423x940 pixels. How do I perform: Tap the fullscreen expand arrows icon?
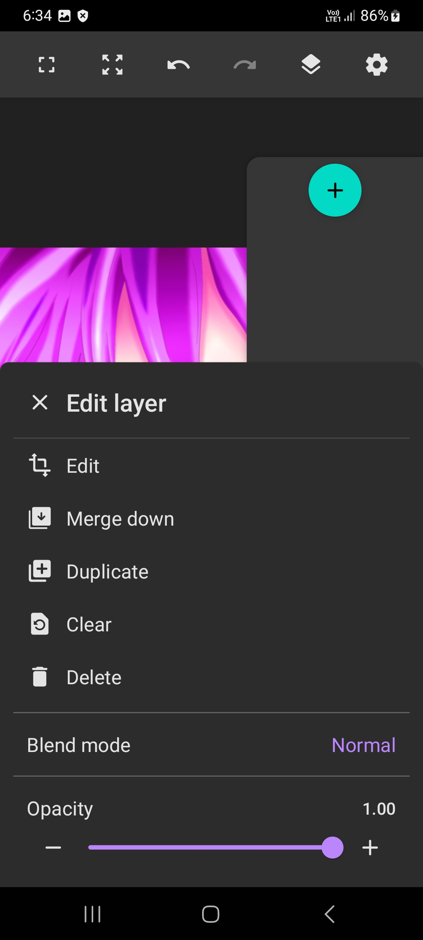tap(112, 65)
